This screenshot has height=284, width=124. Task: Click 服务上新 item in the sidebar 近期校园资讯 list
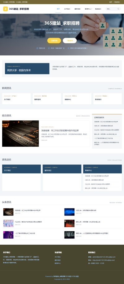coord(105,134)
